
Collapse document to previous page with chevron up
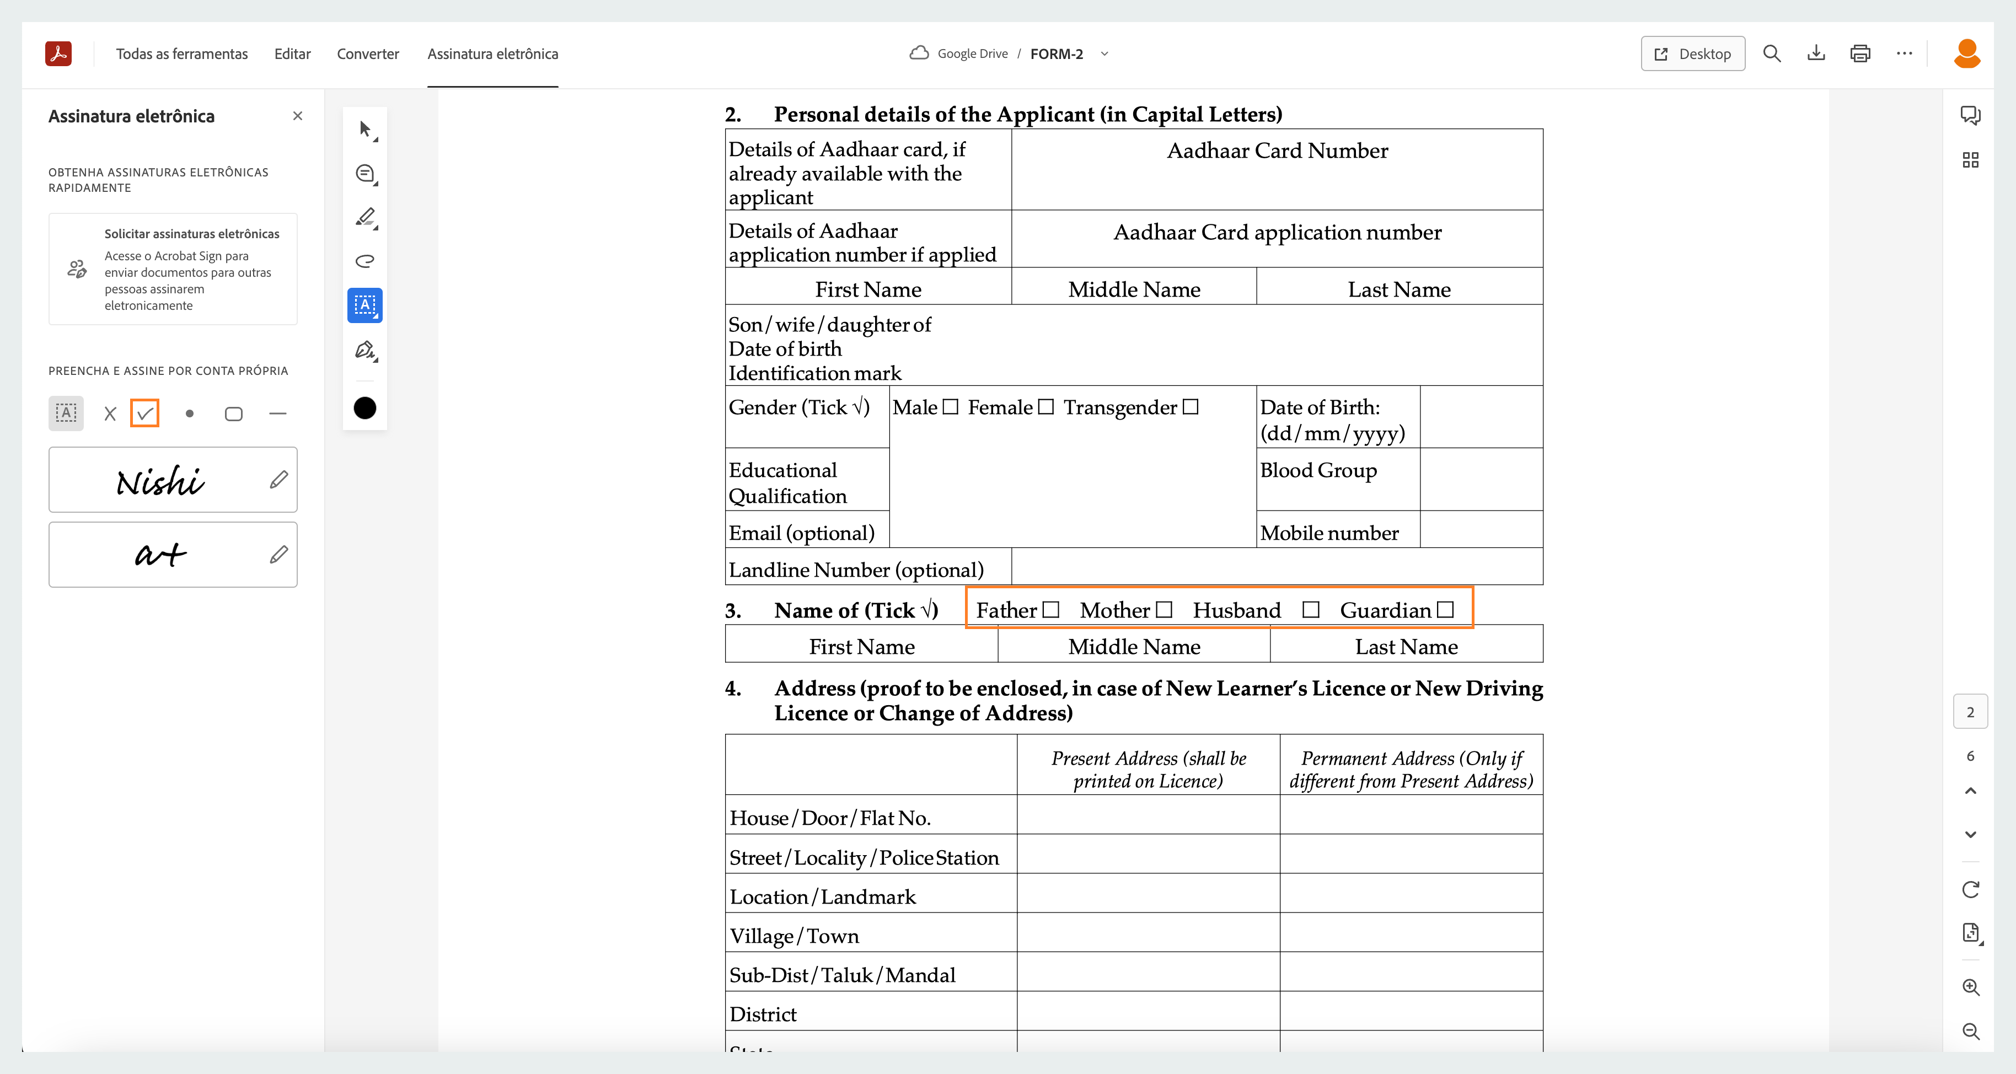point(1971,791)
